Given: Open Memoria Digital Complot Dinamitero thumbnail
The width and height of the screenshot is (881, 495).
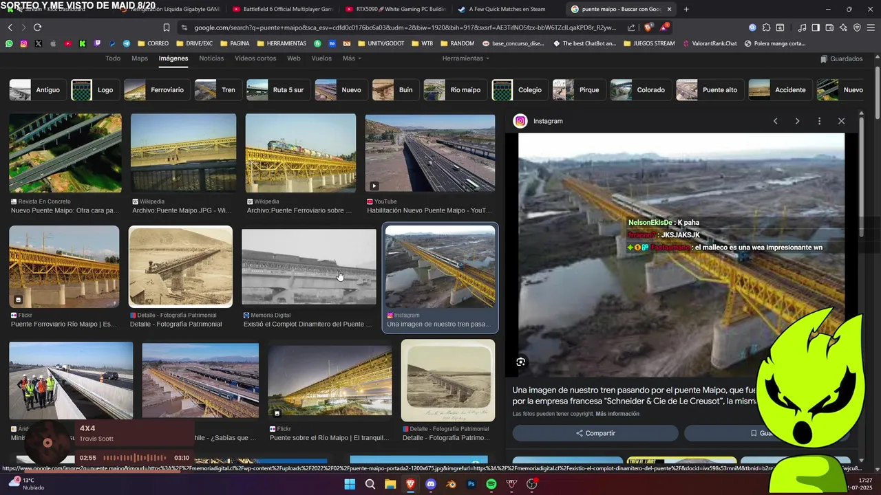Looking at the screenshot, I should point(309,267).
